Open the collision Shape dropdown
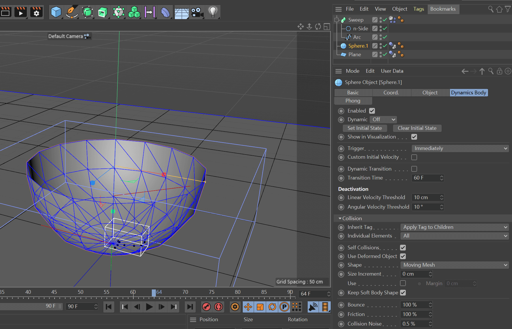This screenshot has width=512, height=329. coord(455,265)
